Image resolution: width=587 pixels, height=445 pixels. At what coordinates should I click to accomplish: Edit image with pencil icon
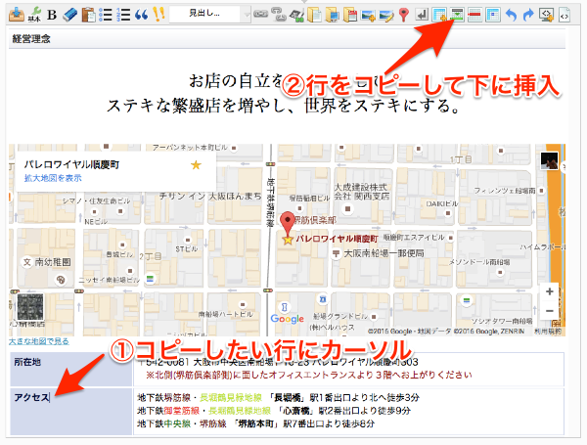click(386, 15)
